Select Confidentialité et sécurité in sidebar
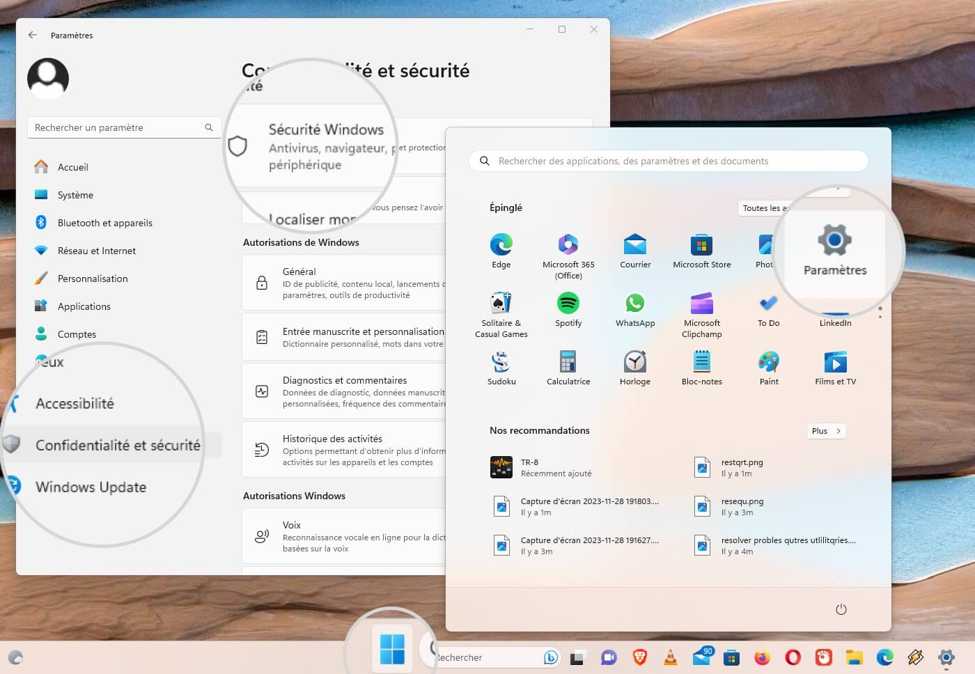975x674 pixels. pyautogui.click(x=111, y=445)
